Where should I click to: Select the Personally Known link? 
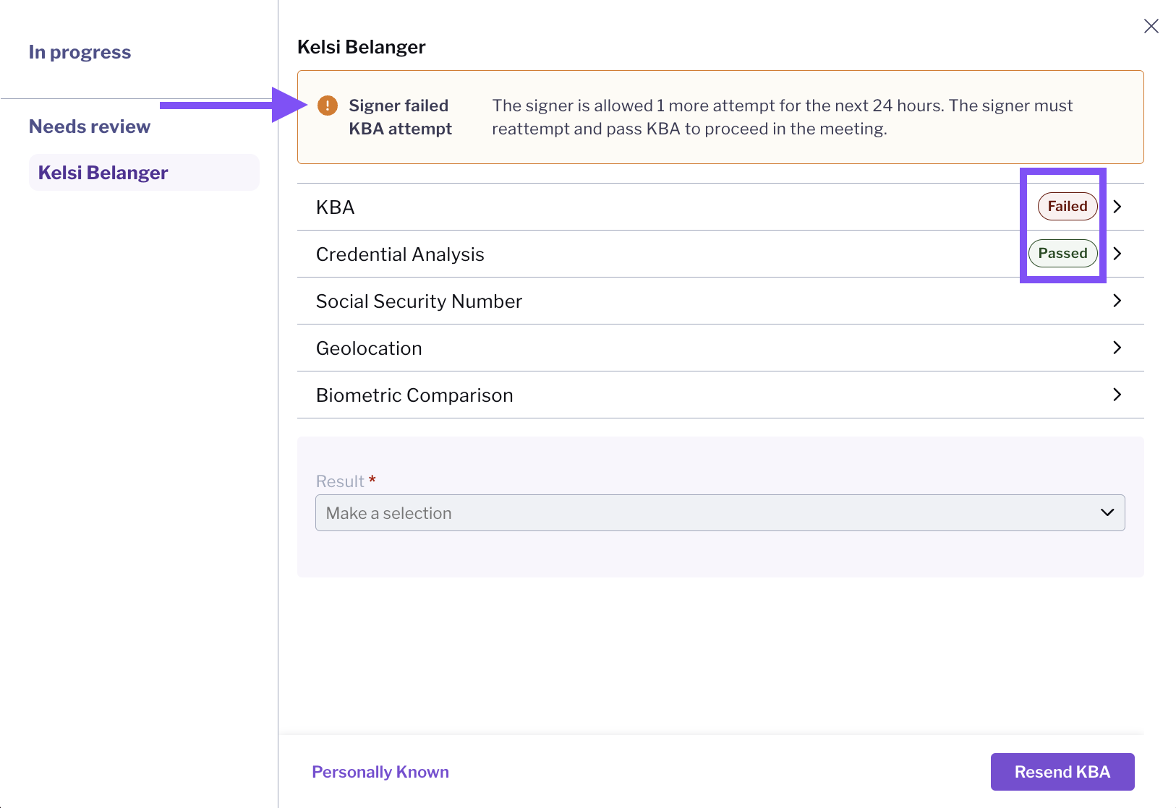[x=380, y=772]
